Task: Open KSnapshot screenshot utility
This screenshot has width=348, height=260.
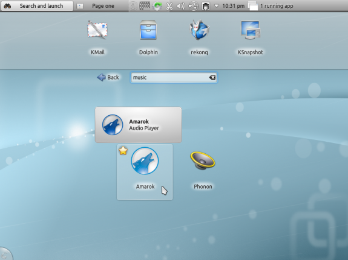Action: point(251,30)
